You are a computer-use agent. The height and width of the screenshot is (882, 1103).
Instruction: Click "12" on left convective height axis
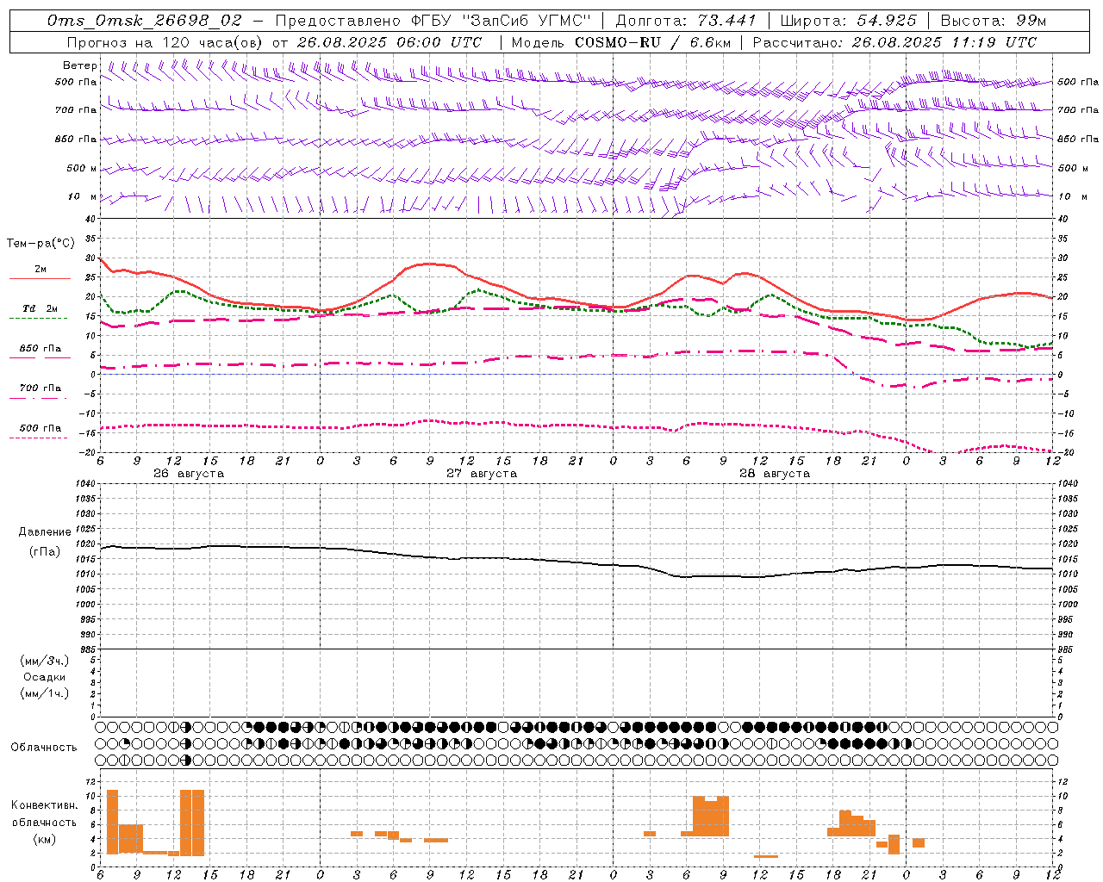[x=91, y=782]
